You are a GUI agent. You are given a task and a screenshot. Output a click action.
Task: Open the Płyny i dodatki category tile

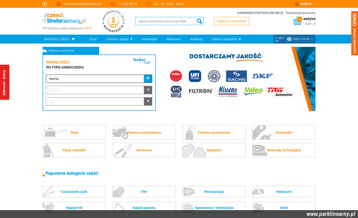click(74, 150)
